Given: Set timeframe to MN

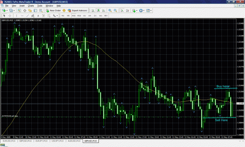Looking at the screenshot, I should [x=106, y=16].
